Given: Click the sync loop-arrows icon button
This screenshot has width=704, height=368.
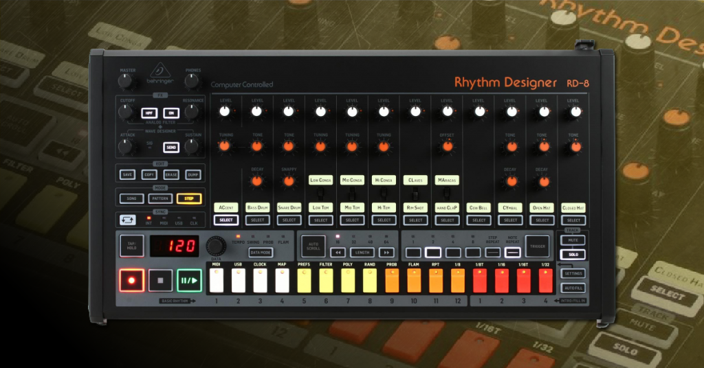Looking at the screenshot, I should [128, 220].
